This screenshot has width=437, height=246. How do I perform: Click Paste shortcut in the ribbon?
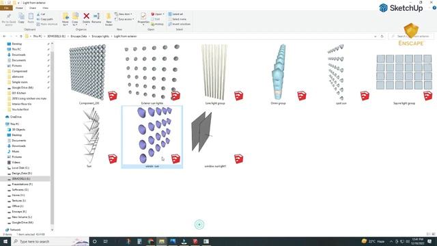click(47, 24)
